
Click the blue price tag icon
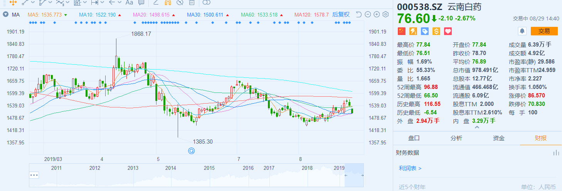[x=425, y=31]
